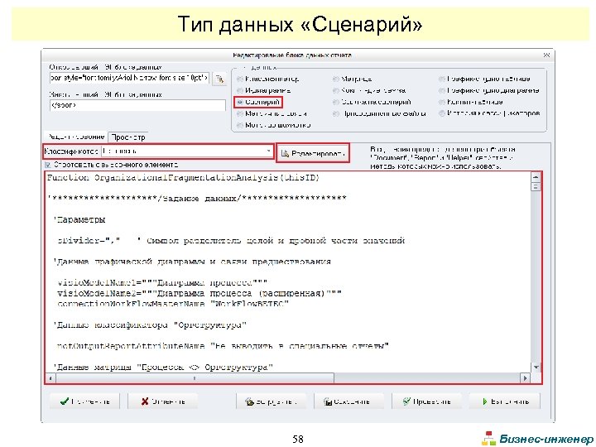Image resolution: width=596 pixels, height=447 pixels.
Task: Select the Классификатор radio button
Action: 240,79
